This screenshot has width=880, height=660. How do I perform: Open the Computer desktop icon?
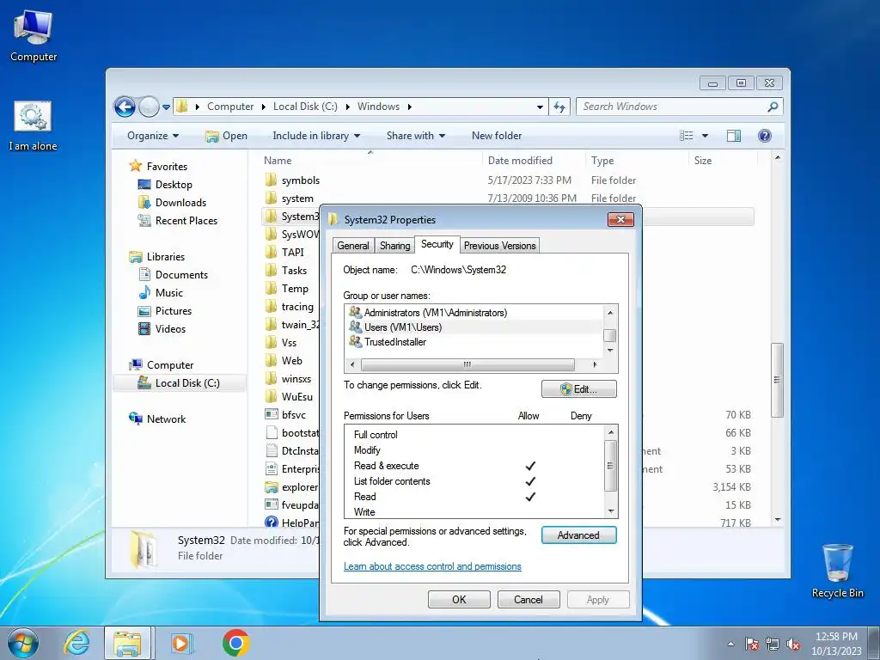coord(34,36)
